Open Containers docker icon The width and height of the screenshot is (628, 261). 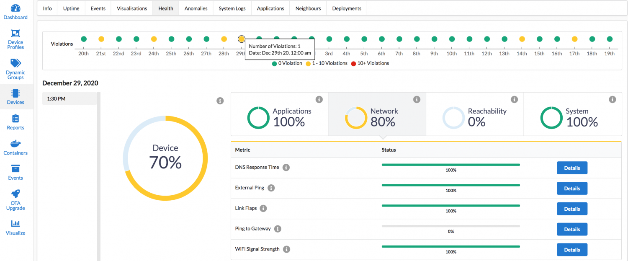15,144
